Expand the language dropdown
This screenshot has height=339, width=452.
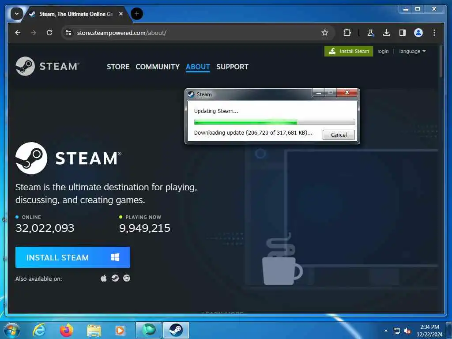click(412, 51)
